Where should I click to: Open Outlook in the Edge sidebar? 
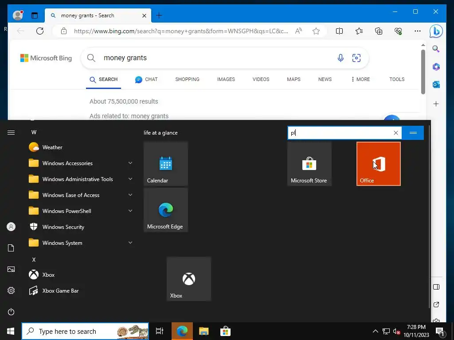click(436, 85)
